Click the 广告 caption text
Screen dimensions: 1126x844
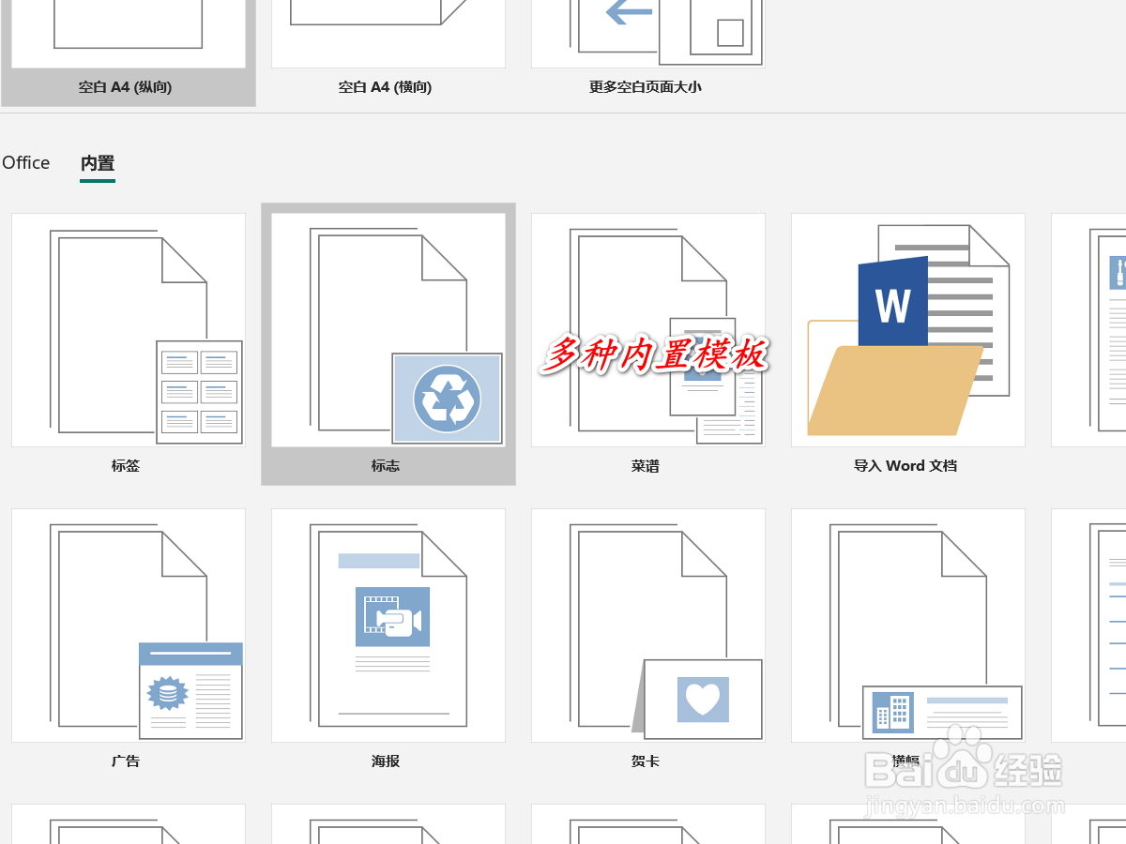(x=126, y=761)
